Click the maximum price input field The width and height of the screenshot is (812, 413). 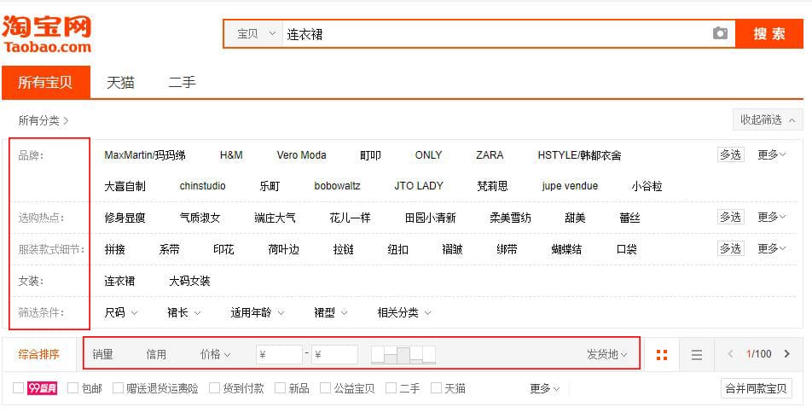(x=334, y=355)
